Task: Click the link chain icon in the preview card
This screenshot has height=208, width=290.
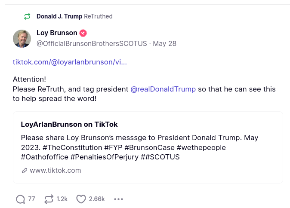Action: click(x=24, y=171)
